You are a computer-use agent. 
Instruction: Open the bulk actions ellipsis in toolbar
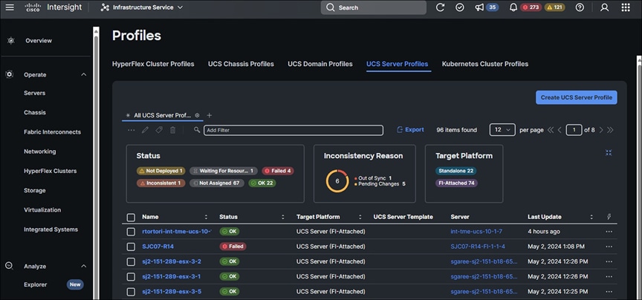(131, 130)
